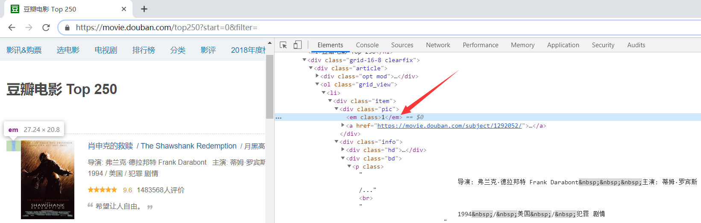Click the browser forward arrow
Viewport: 701px width, 223px height.
coord(29,27)
